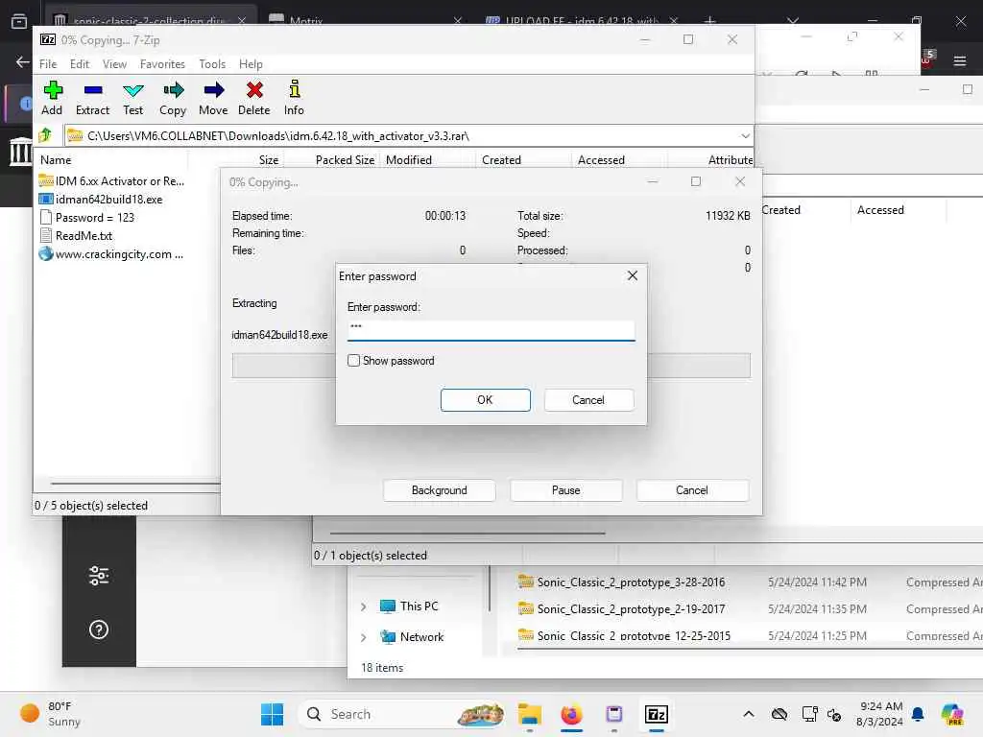This screenshot has width=983, height=737.
Task: Click the Background button
Action: click(440, 490)
